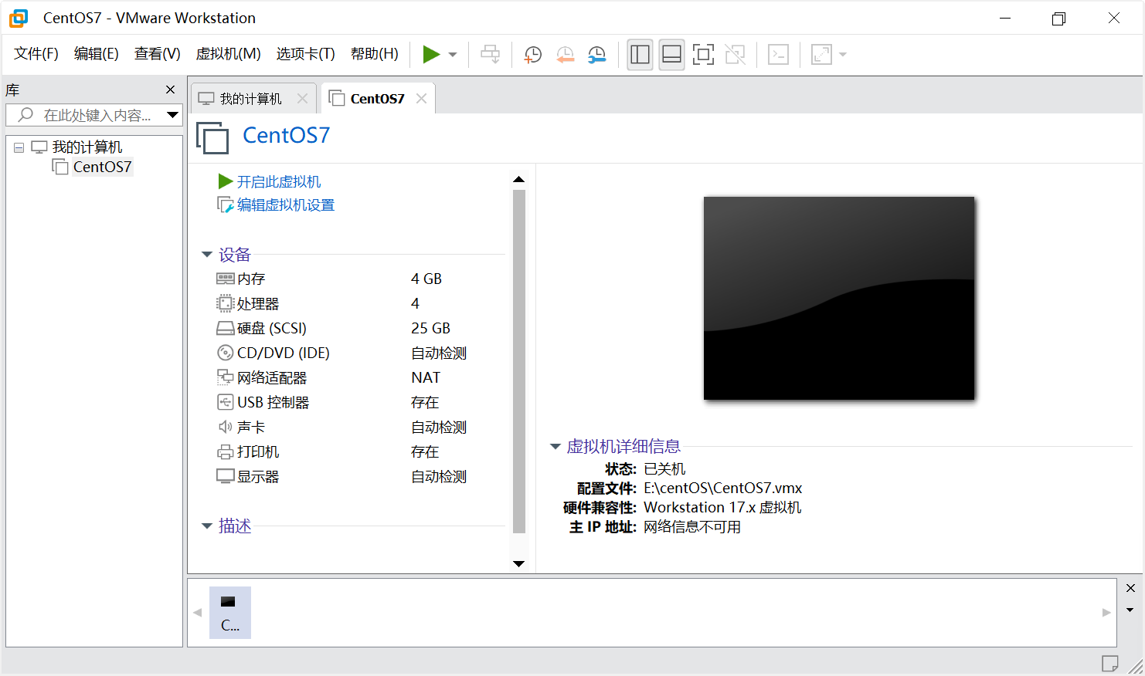Open the thumbnail bar options dropdown

1130,610
